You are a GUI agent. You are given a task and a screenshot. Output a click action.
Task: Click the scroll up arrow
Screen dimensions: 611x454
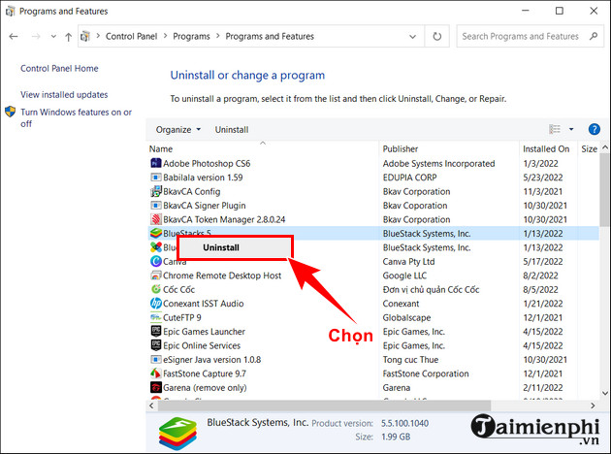pyautogui.click(x=605, y=147)
